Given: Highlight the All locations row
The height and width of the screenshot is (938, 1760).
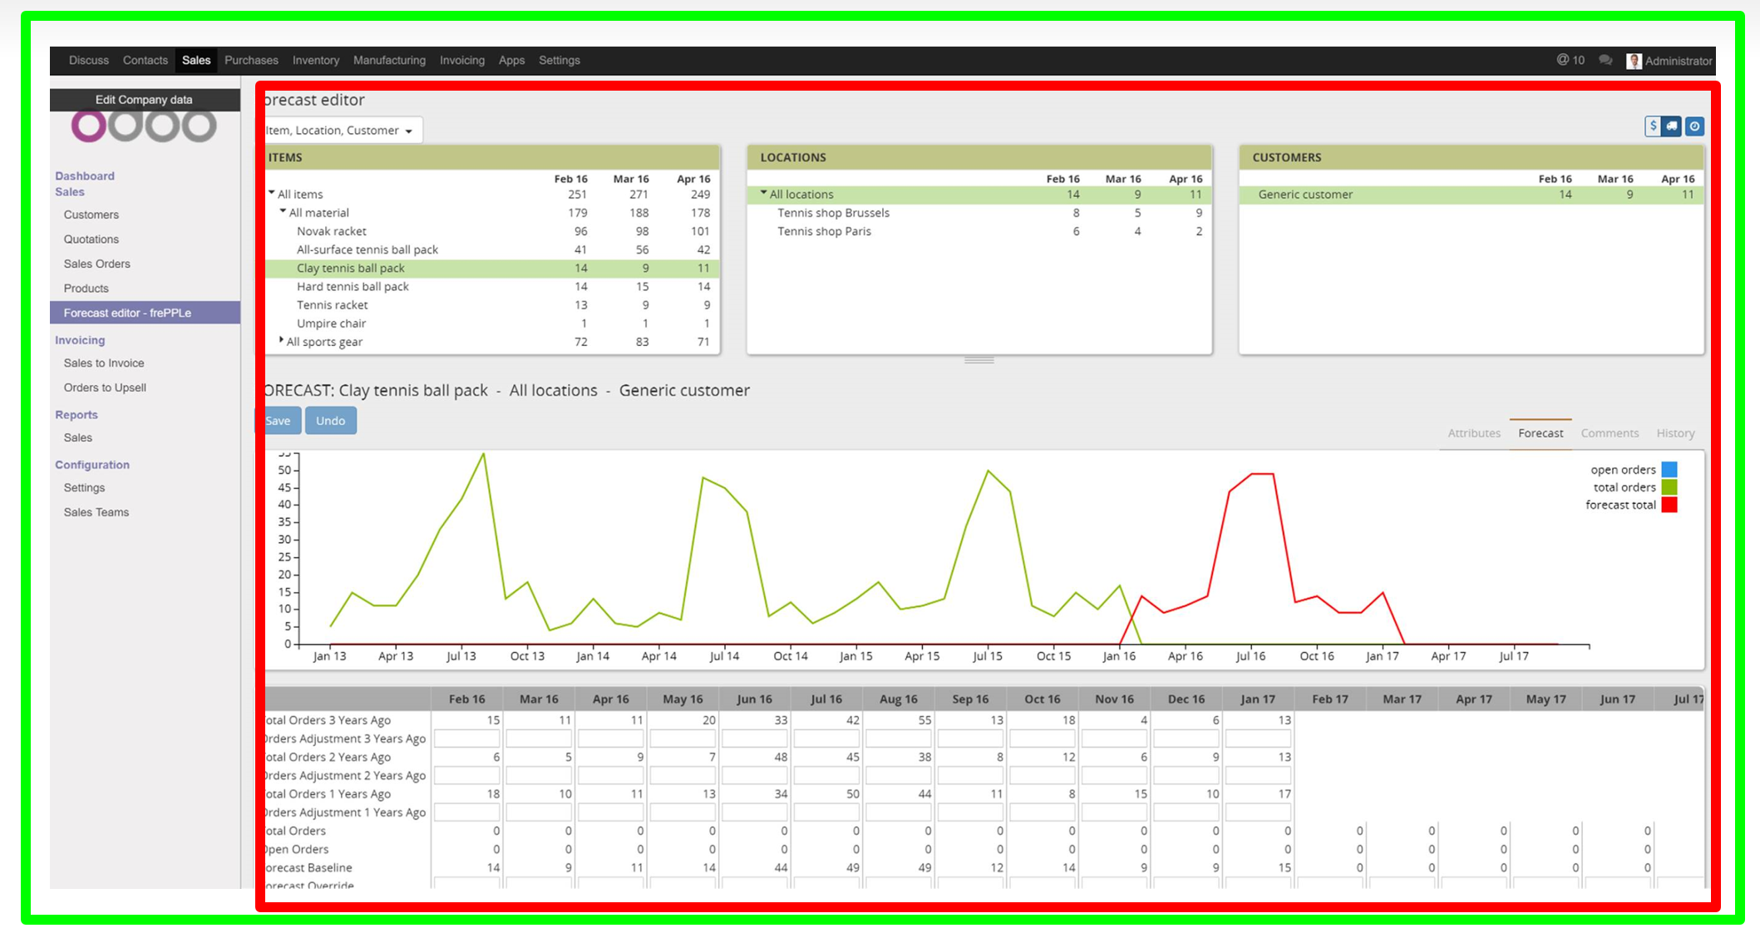Looking at the screenshot, I should (x=801, y=194).
